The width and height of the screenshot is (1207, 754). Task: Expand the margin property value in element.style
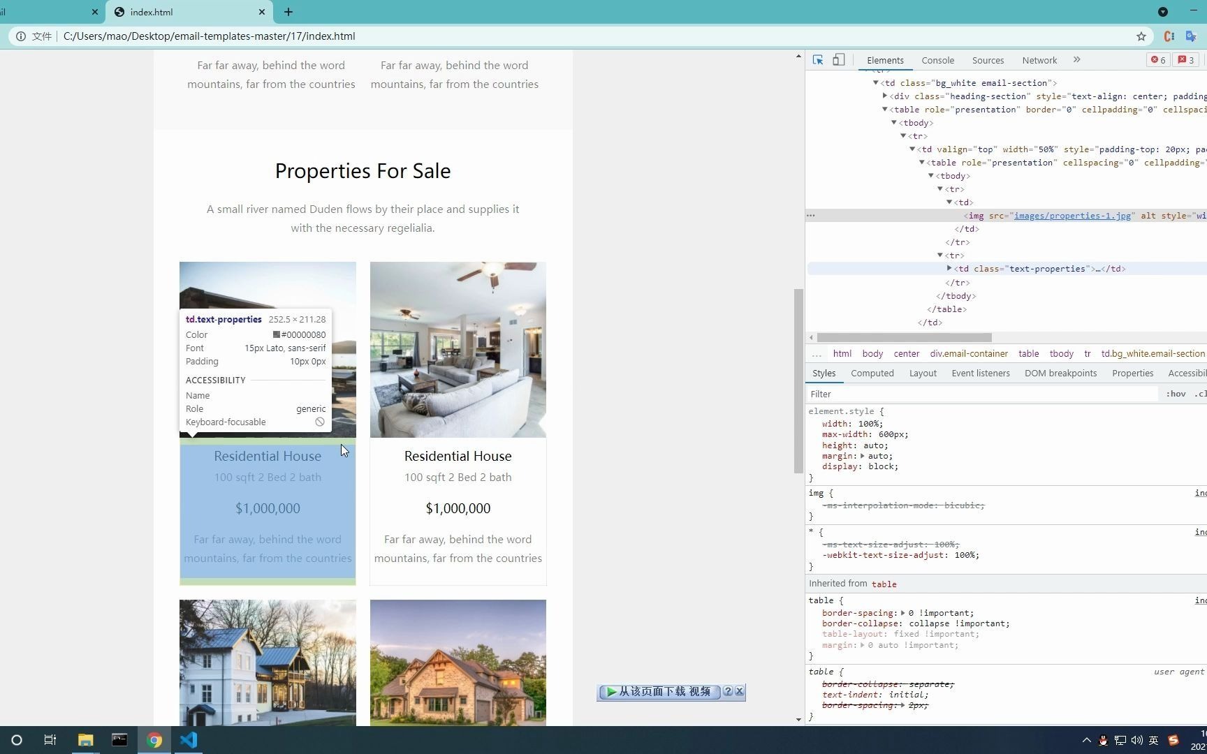tap(861, 456)
